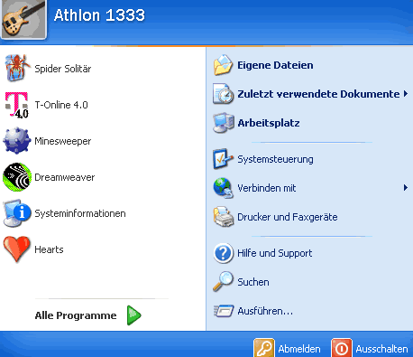Select the Verbinden mit text
Image resolution: width=413 pixels, height=357 pixels.
click(267, 188)
